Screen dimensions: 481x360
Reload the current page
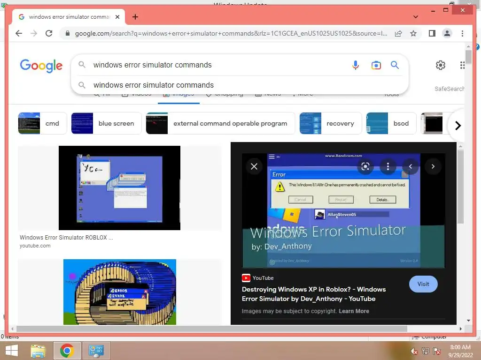[49, 33]
